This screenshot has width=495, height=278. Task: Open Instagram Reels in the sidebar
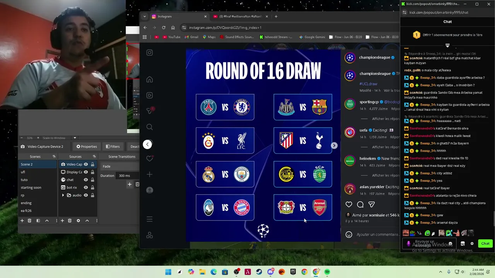click(150, 95)
